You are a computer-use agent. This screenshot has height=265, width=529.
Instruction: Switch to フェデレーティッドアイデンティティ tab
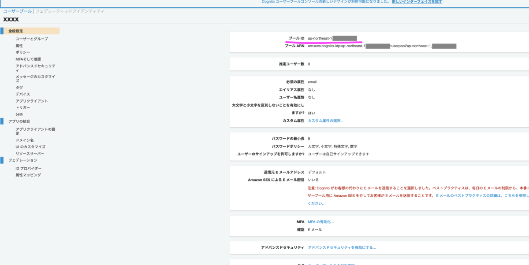pyautogui.click(x=70, y=11)
